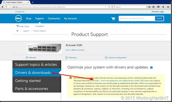The width and height of the screenshot is (172, 102).
Task: Click the Brocade 5300 product title
Action: 74,45
